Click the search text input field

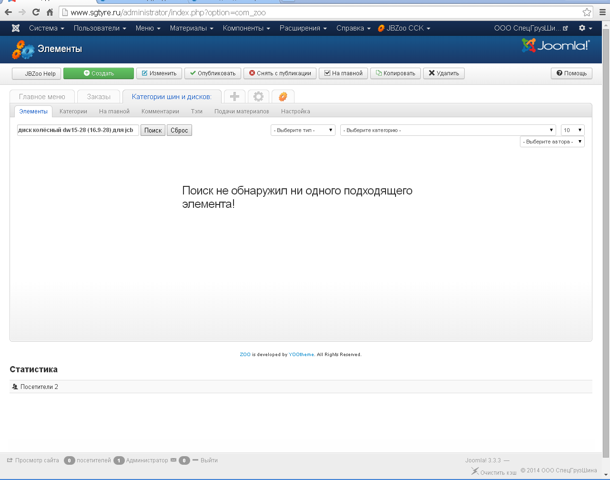point(78,130)
